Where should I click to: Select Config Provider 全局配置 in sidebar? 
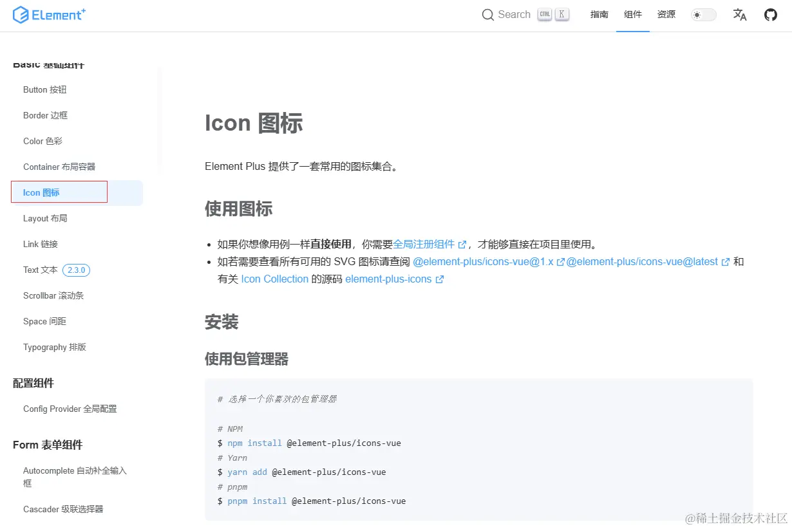pos(70,409)
